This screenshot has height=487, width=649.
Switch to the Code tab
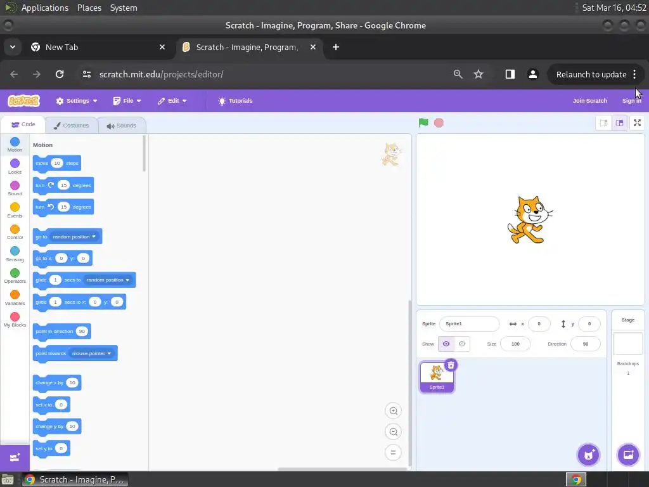[x=23, y=124]
